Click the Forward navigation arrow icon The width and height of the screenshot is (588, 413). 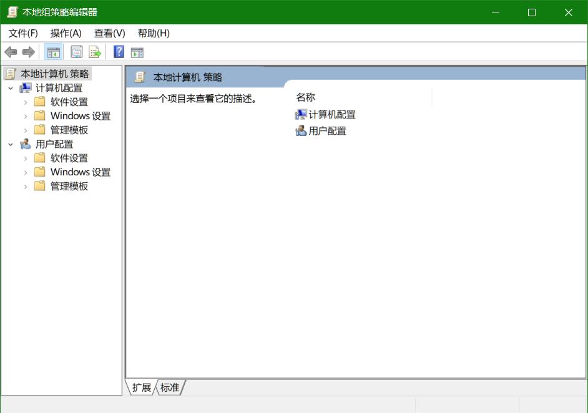tap(28, 52)
